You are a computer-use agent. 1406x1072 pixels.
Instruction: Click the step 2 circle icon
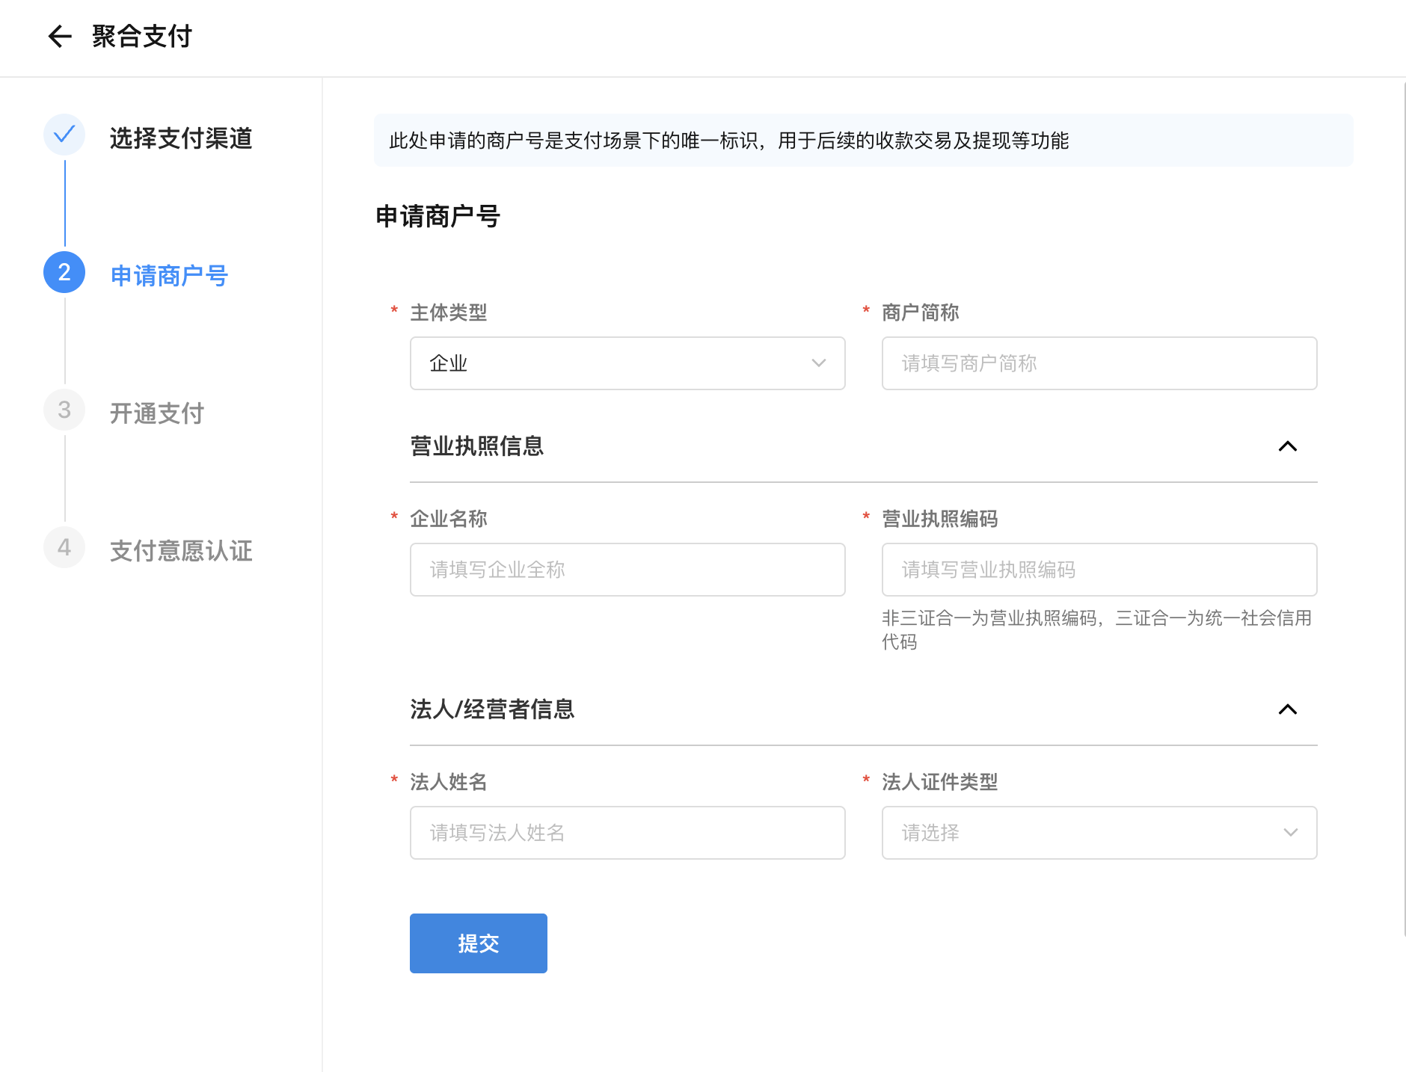click(64, 273)
